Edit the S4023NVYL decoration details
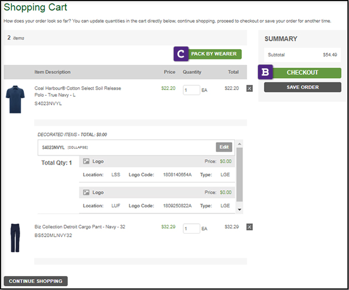This screenshot has width=349, height=290. (224, 147)
